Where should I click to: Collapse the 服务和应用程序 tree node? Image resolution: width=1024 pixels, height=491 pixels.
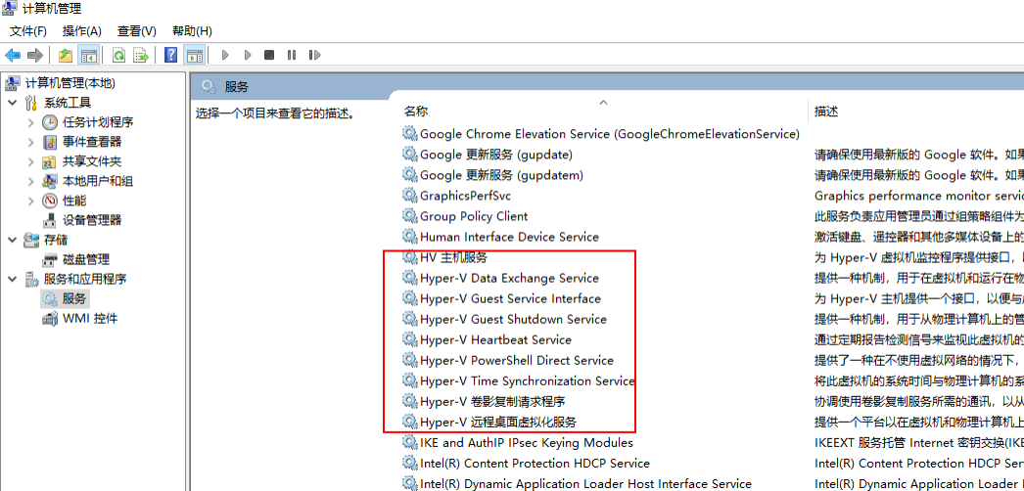12,279
